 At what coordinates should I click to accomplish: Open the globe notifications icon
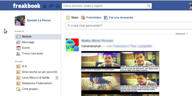(x=58, y=6)
